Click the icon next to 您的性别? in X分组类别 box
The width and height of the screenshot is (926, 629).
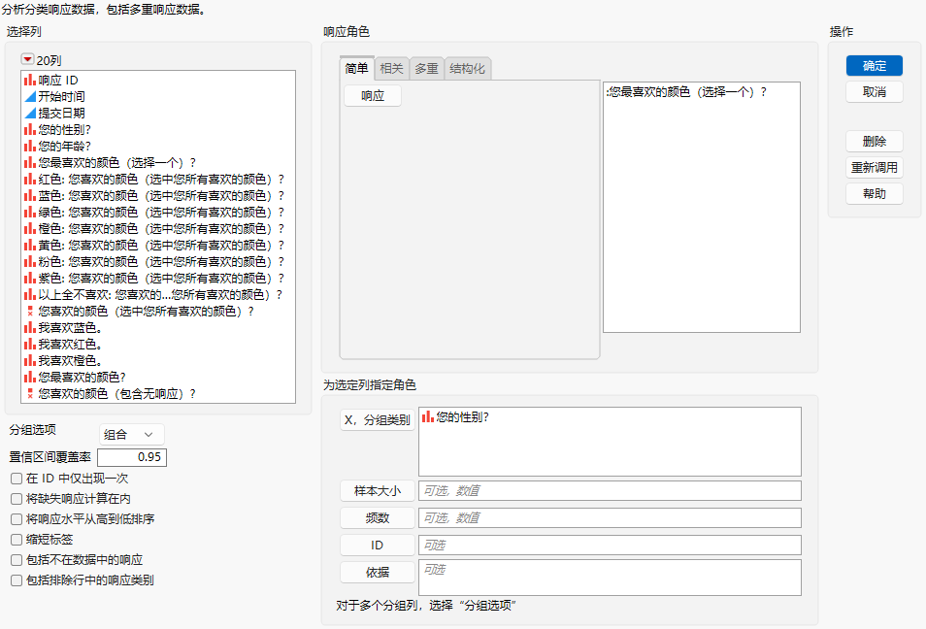click(x=427, y=417)
